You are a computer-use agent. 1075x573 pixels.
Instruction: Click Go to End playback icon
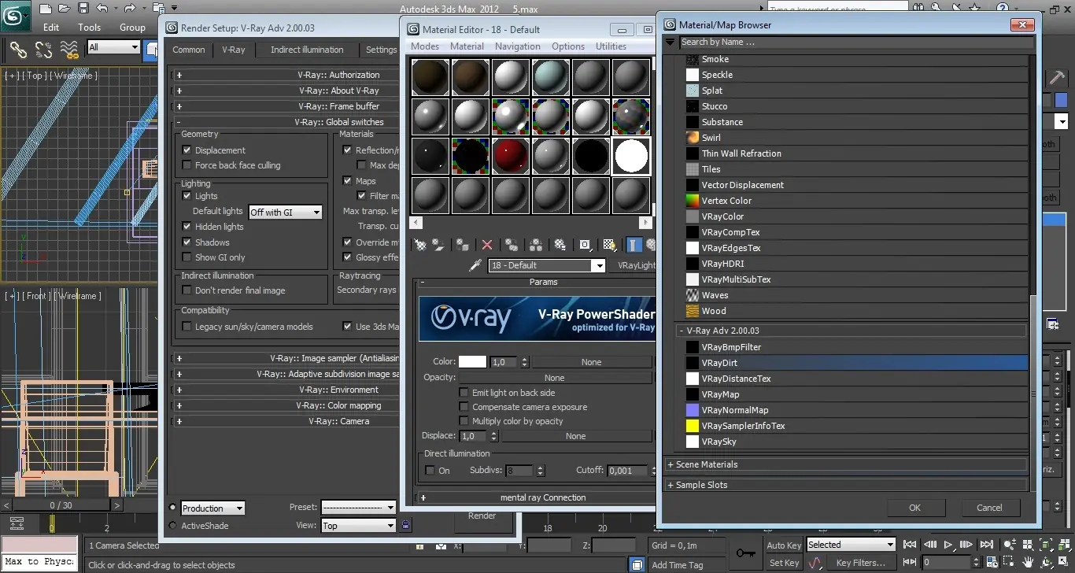click(x=987, y=545)
